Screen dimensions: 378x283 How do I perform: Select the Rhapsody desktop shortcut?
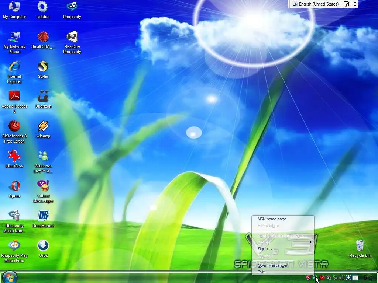(x=72, y=10)
